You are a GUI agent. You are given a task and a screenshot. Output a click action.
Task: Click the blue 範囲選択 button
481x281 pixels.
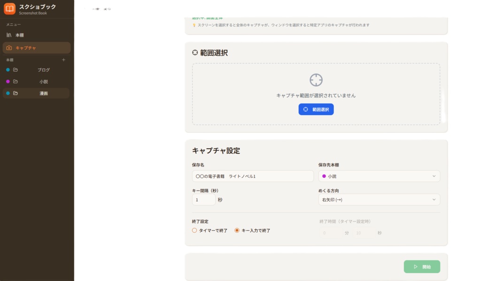tap(316, 109)
